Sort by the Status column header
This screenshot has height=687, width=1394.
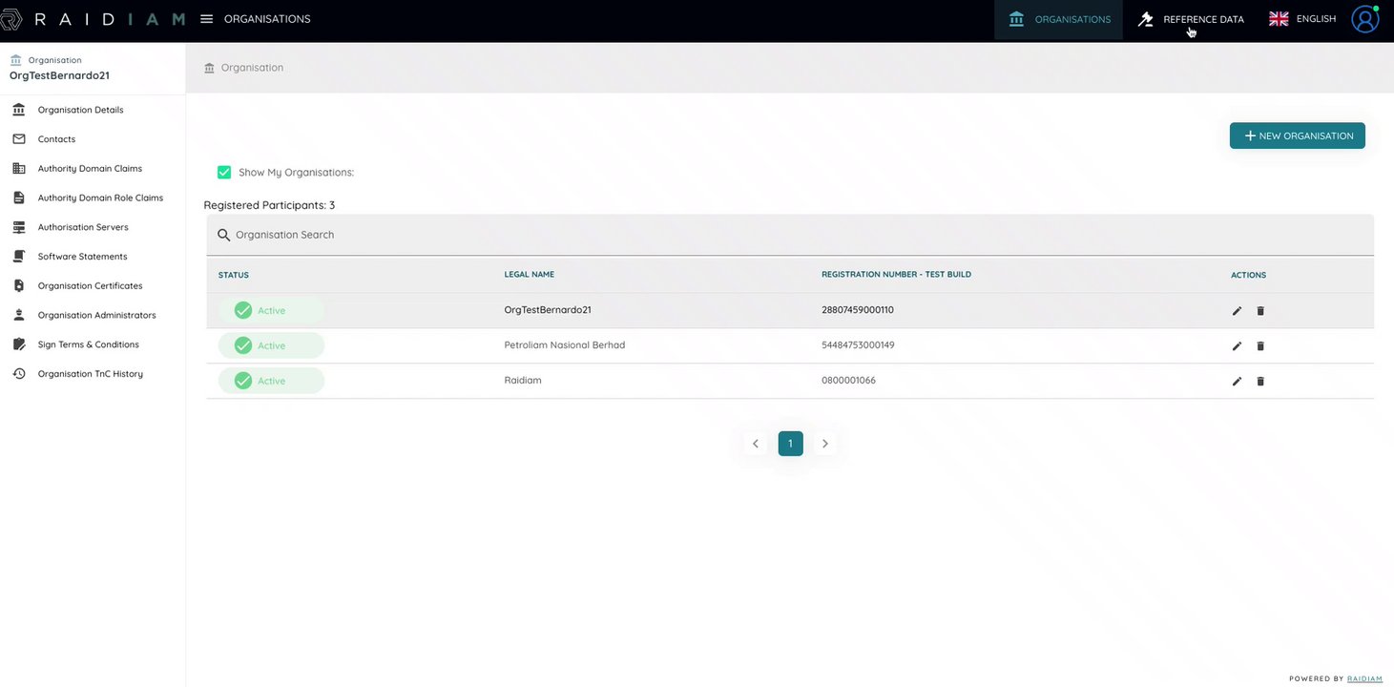(234, 275)
